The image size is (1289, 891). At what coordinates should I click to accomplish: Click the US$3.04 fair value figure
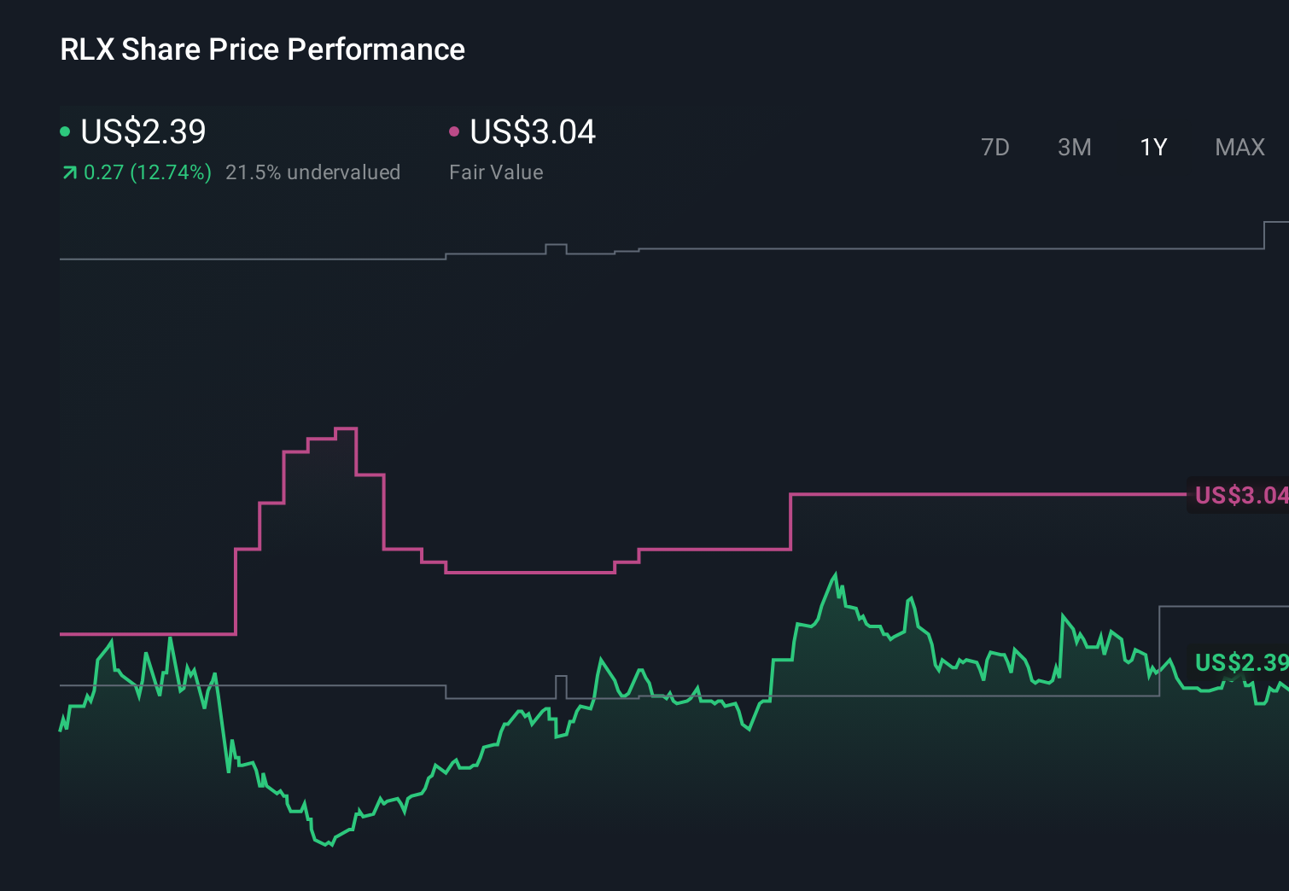tap(532, 132)
